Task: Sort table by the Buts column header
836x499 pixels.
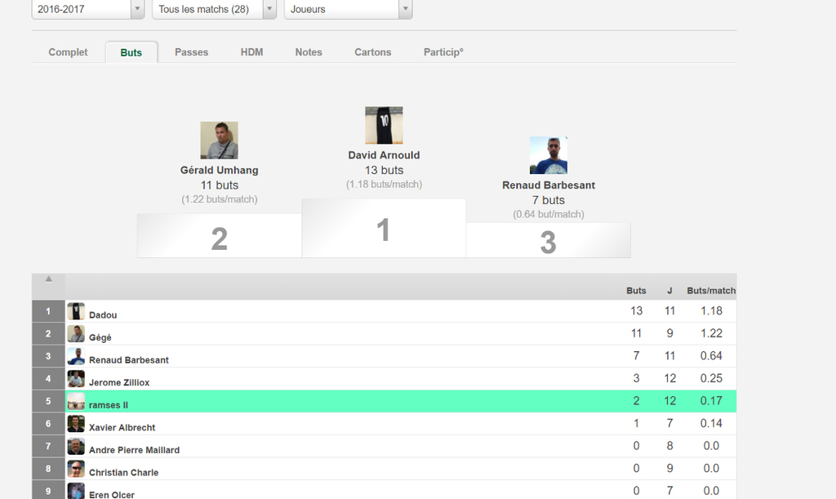Action: 636,291
